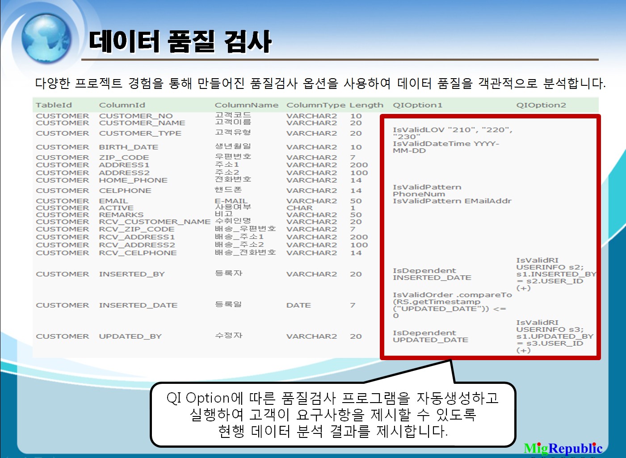Select the subtitle sentence starting 다양한 프로젝트
626x458 pixels.
(x=320, y=83)
